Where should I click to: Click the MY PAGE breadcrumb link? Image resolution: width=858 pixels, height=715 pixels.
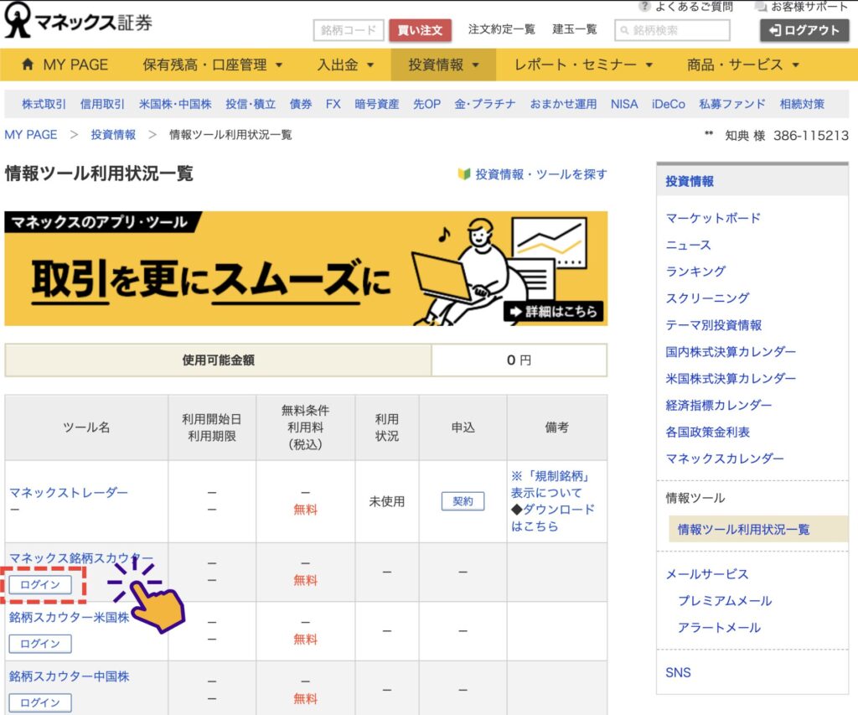point(31,135)
